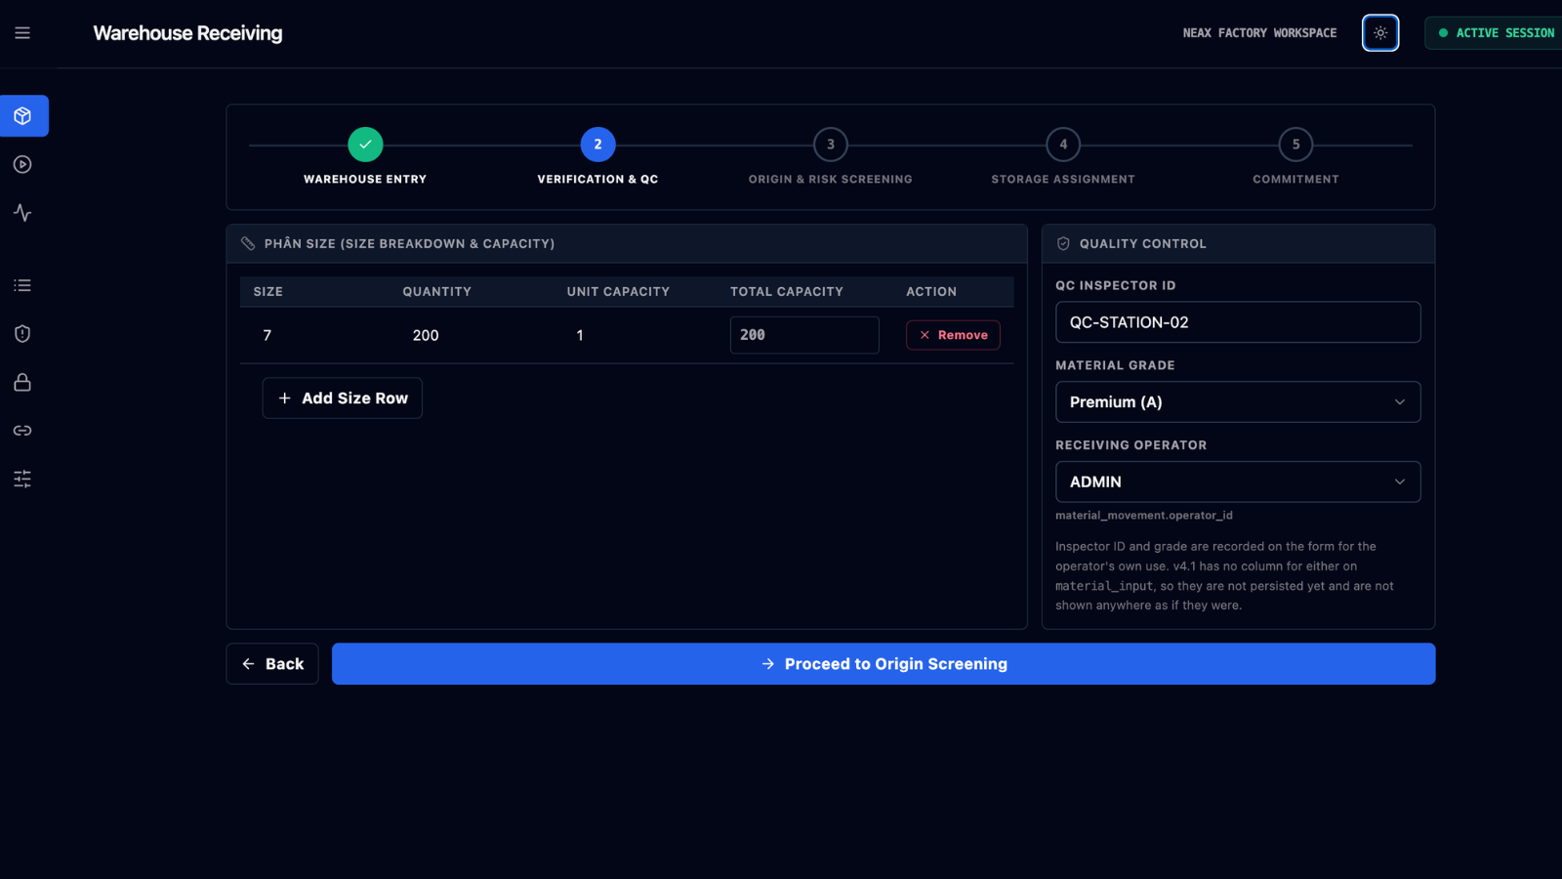Focus the QC Inspector ID field
The width and height of the screenshot is (1562, 879).
pyautogui.click(x=1238, y=322)
